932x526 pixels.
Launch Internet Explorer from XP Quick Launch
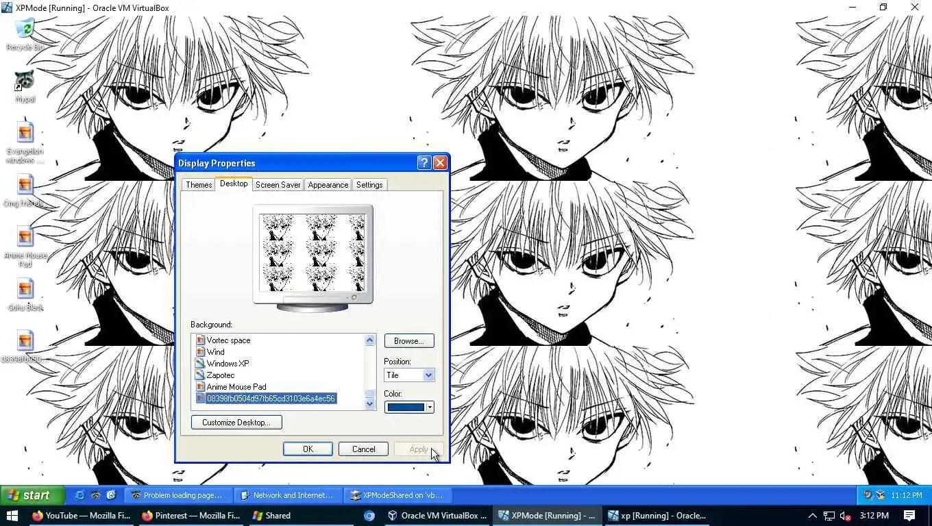pyautogui.click(x=80, y=495)
